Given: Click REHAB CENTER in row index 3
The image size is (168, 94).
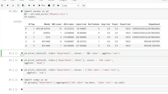Looking at the screenshot, I should (152, 42).
